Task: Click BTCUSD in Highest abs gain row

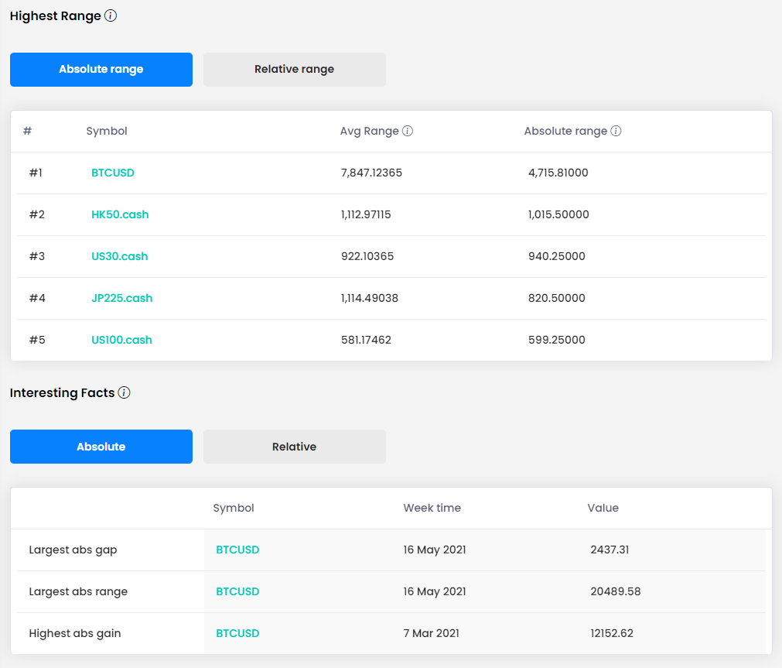Action: tap(237, 633)
